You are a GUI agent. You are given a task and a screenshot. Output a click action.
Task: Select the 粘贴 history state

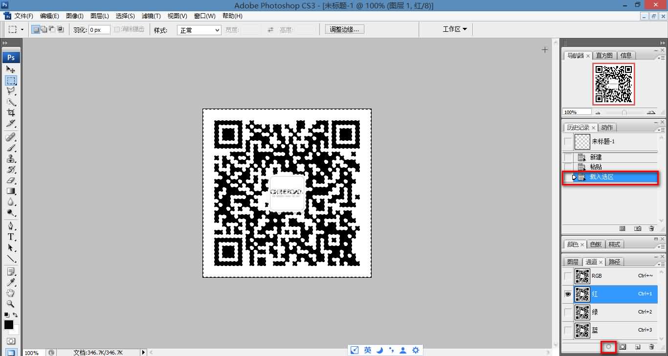(610, 167)
